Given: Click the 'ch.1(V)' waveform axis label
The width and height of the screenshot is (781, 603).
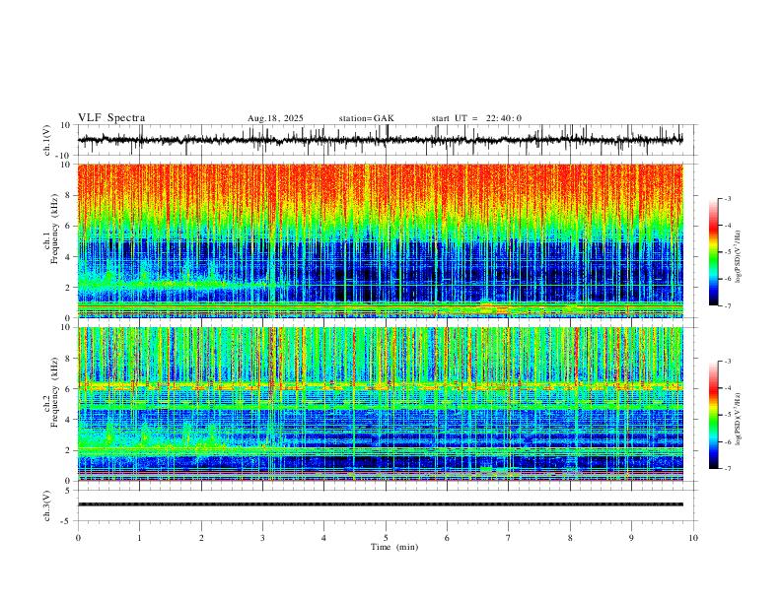Looking at the screenshot, I should pyautogui.click(x=47, y=140).
